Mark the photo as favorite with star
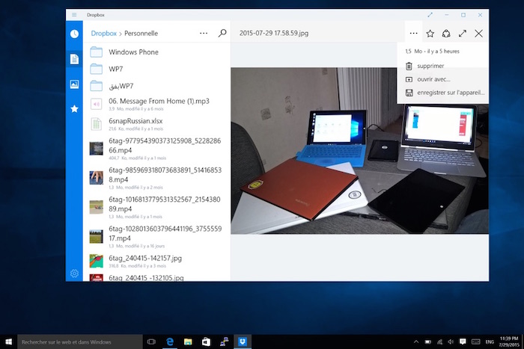The image size is (524, 349). (x=430, y=34)
